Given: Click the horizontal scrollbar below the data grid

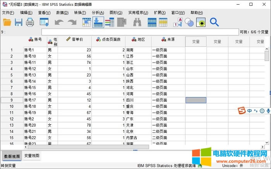Looking at the screenshot, I should pos(85,147).
